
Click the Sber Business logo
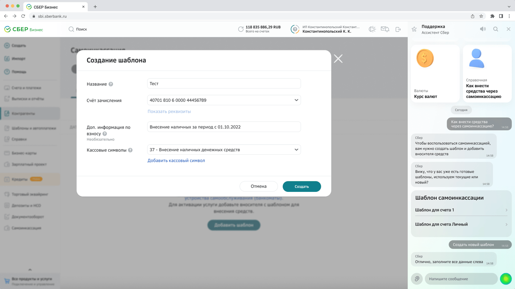[x=23, y=29]
